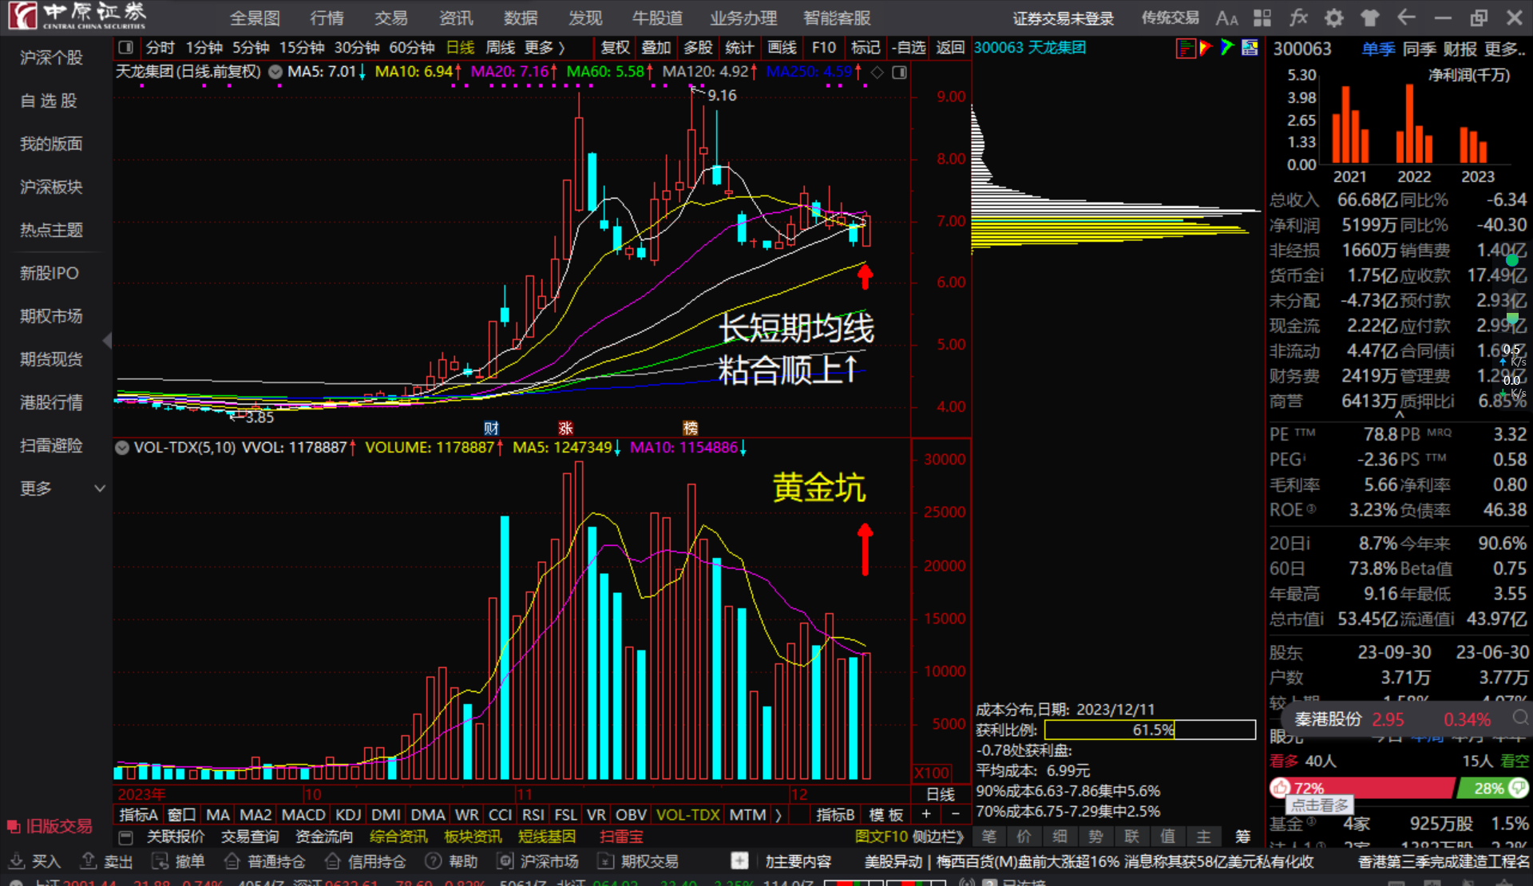Open 期权交易 in bottom toolbar

[638, 861]
